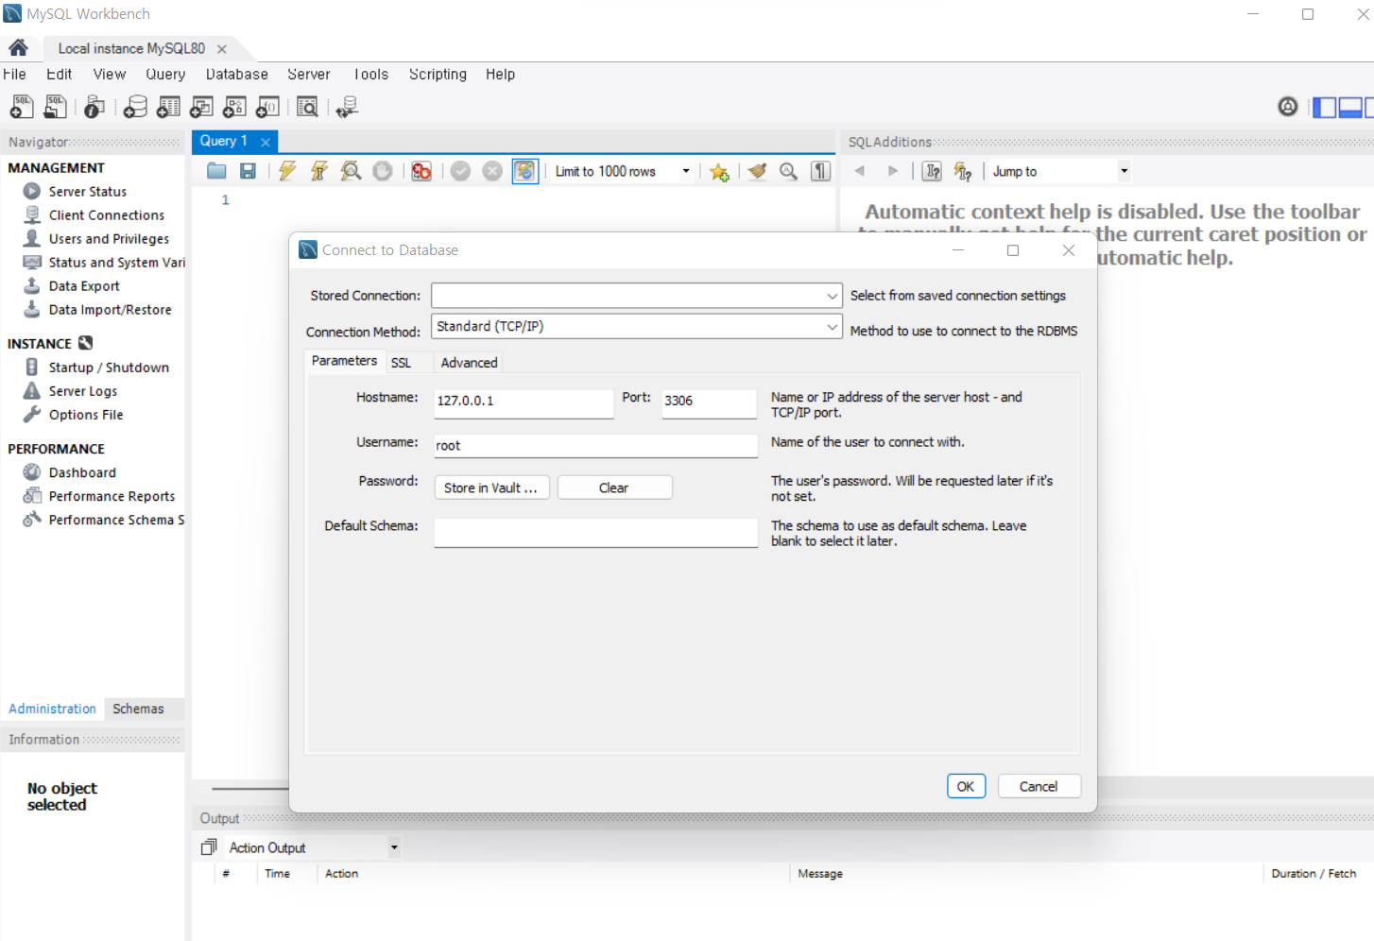Viewport: 1374px width, 941px height.
Task: Toggle the auto-commit mode icon
Action: click(524, 171)
